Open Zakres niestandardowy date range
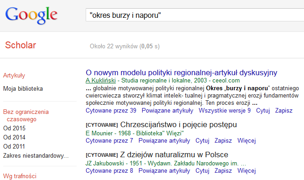Screen dimensions: 304x180 point(36,155)
